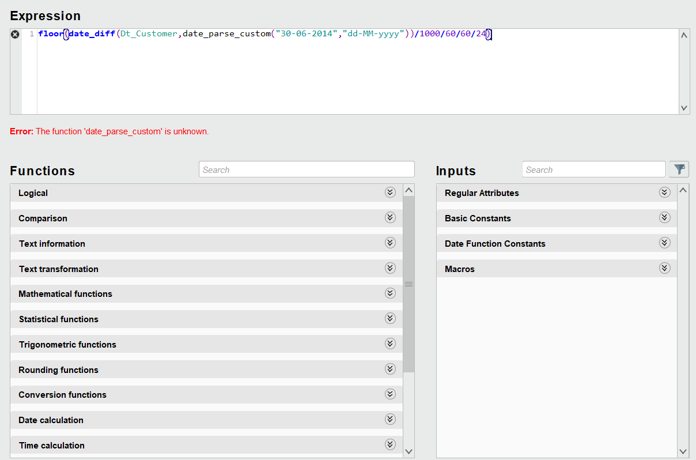Screen dimensions: 696x460
Task: Click the Text information category label
Action: (52, 244)
